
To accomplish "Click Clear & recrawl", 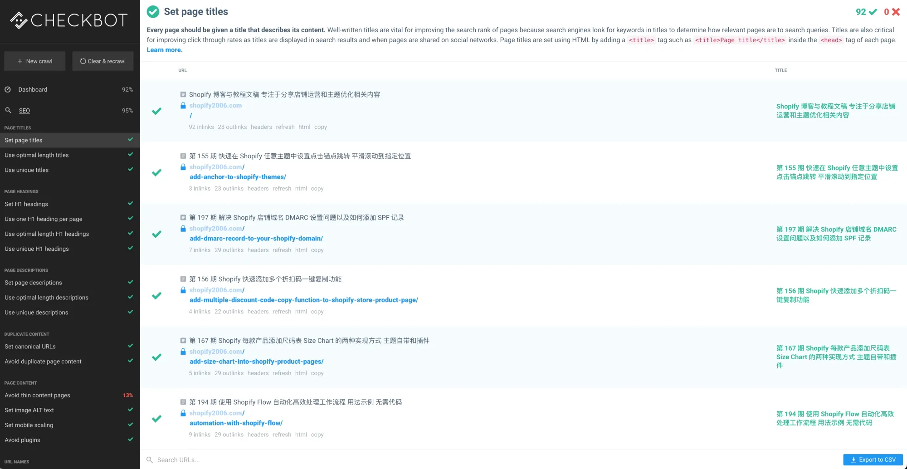I will coord(102,61).
